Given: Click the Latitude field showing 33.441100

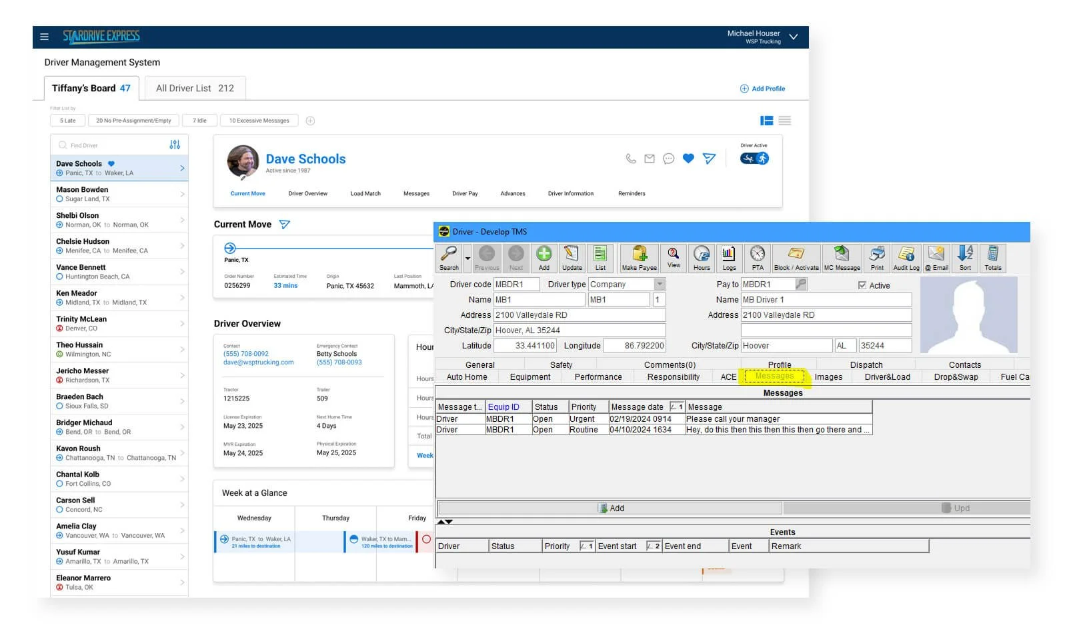Looking at the screenshot, I should (x=525, y=345).
